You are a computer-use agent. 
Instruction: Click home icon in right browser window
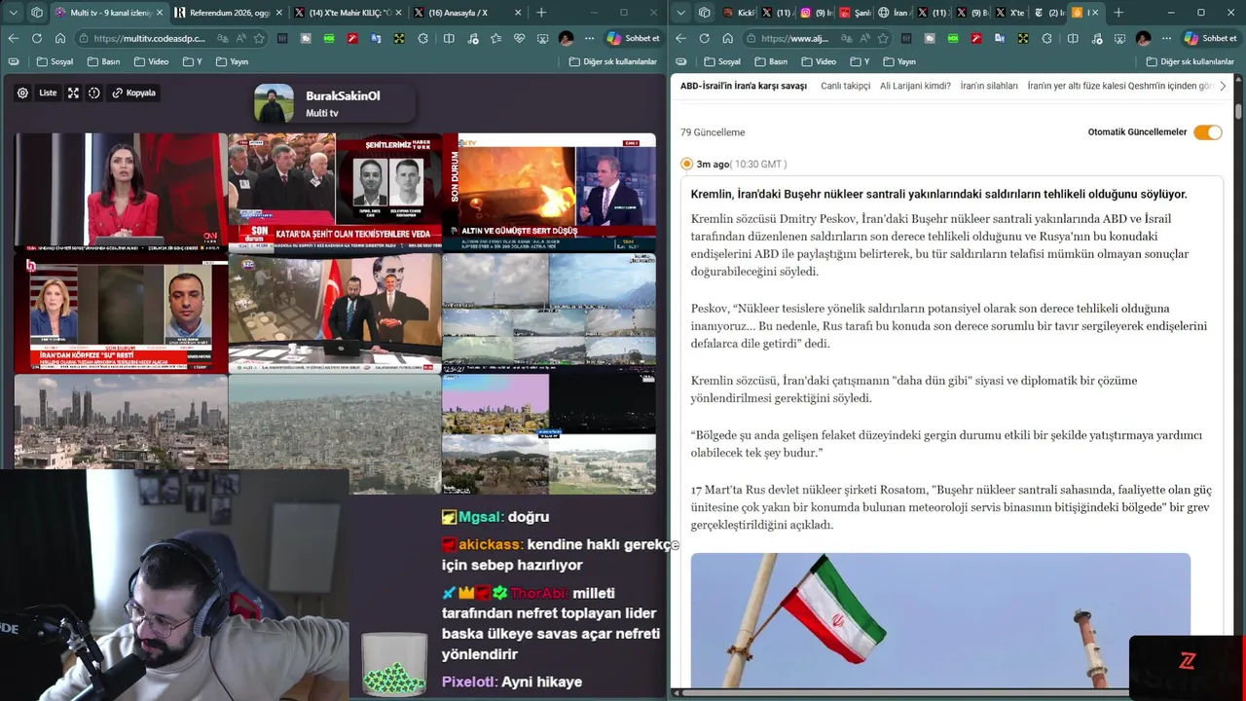727,38
